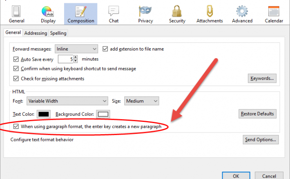
Task: Click Restore Defaults button
Action: [x=257, y=114]
